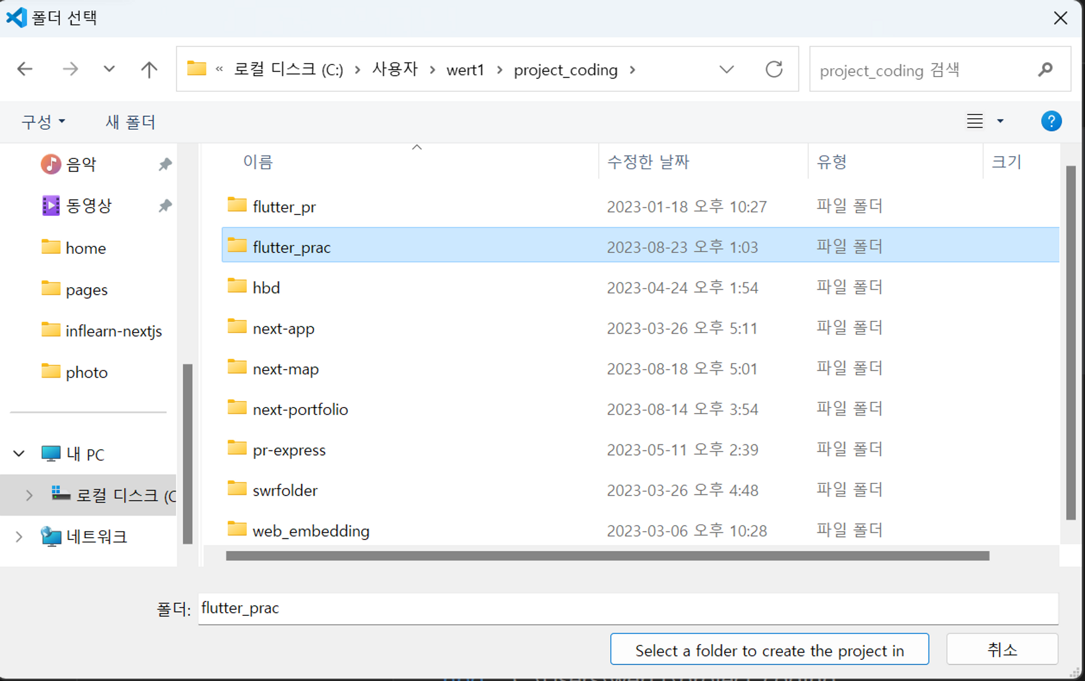Click 파일 폴더 type of hbd row
This screenshot has height=681, width=1085.
850,288
